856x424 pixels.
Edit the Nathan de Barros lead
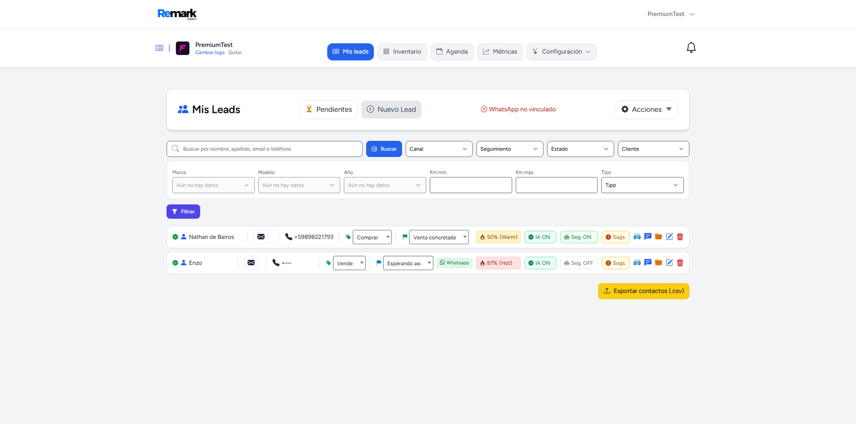pos(669,236)
